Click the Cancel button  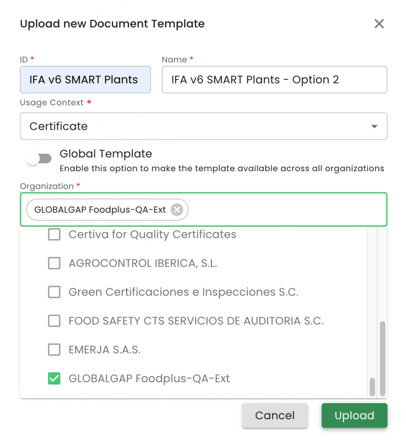point(275,416)
